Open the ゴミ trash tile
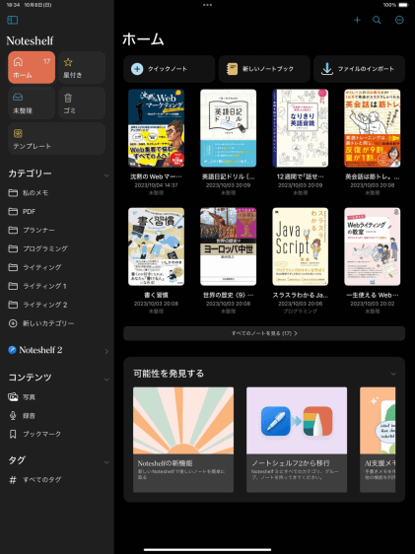 pyautogui.click(x=82, y=104)
